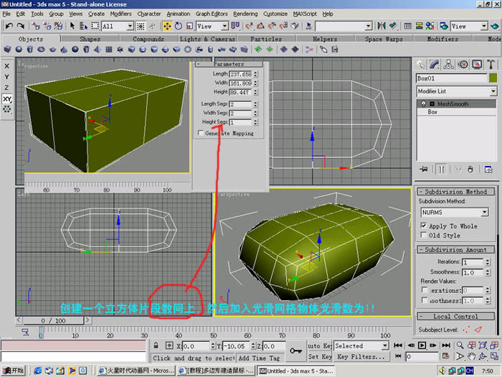Create a Cylinder primitive from Objects shelf
The height and width of the screenshot is (377, 502).
tap(30, 50)
